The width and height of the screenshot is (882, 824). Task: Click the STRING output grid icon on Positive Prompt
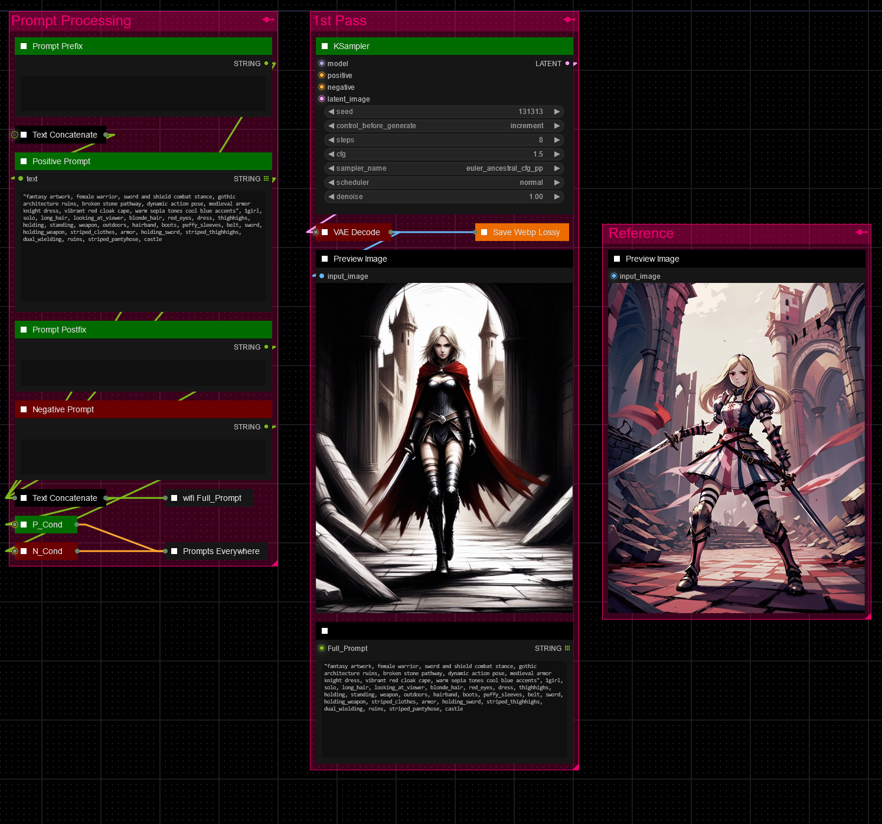click(x=266, y=178)
